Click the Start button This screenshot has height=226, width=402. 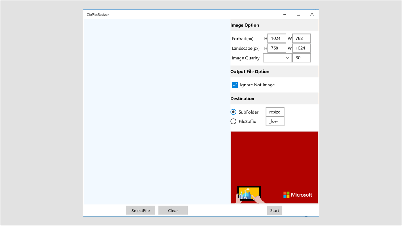point(274,210)
